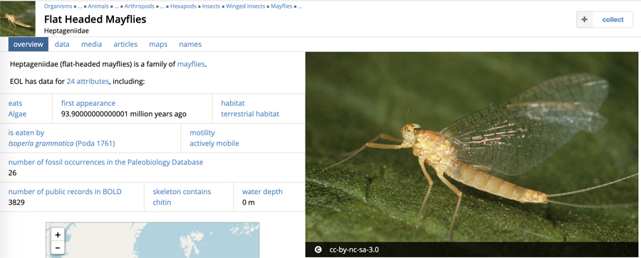The width and height of the screenshot is (641, 258).
Task: Click the 3829 records value
Action: (x=16, y=202)
